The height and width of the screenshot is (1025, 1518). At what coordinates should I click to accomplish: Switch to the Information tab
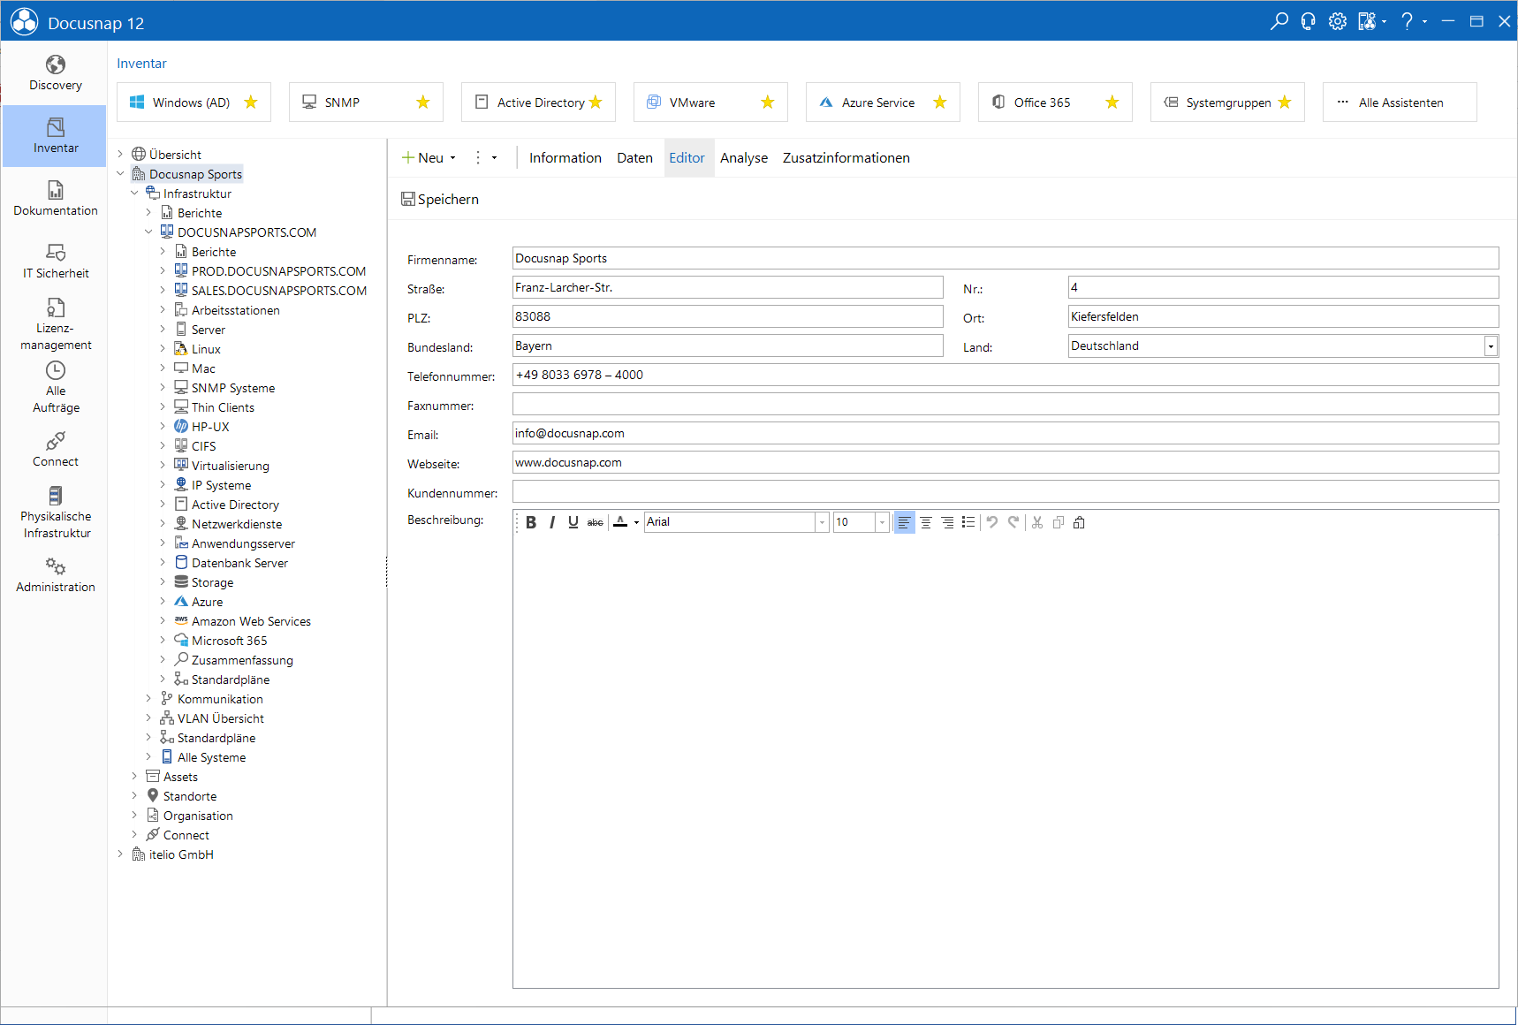[x=565, y=158]
